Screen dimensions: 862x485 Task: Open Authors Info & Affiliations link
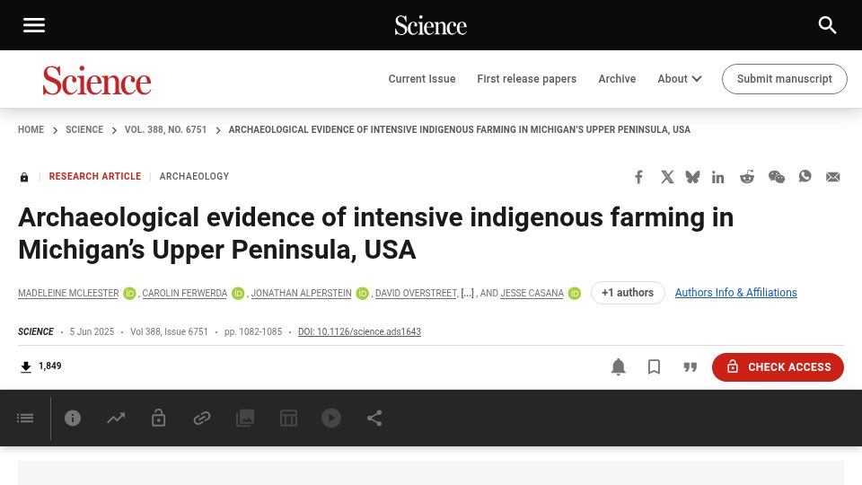tap(735, 293)
